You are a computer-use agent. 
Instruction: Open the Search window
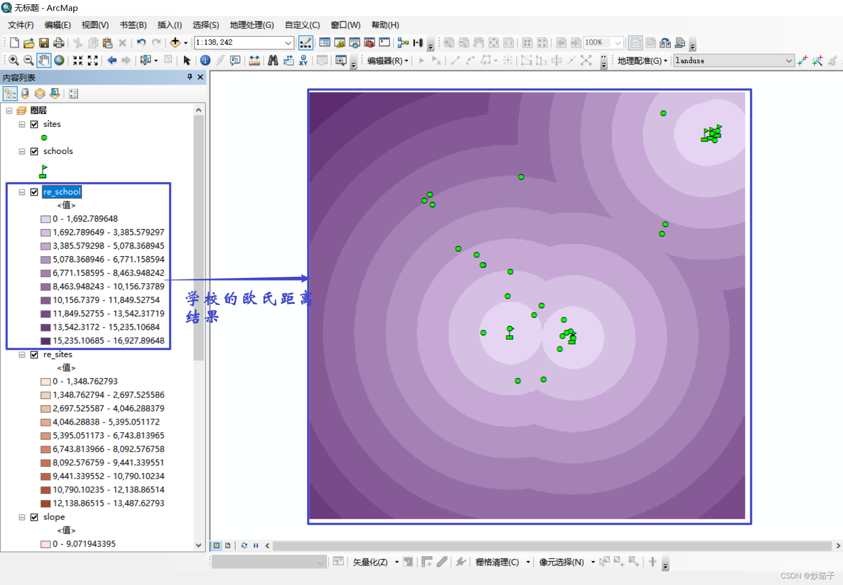[x=355, y=42]
